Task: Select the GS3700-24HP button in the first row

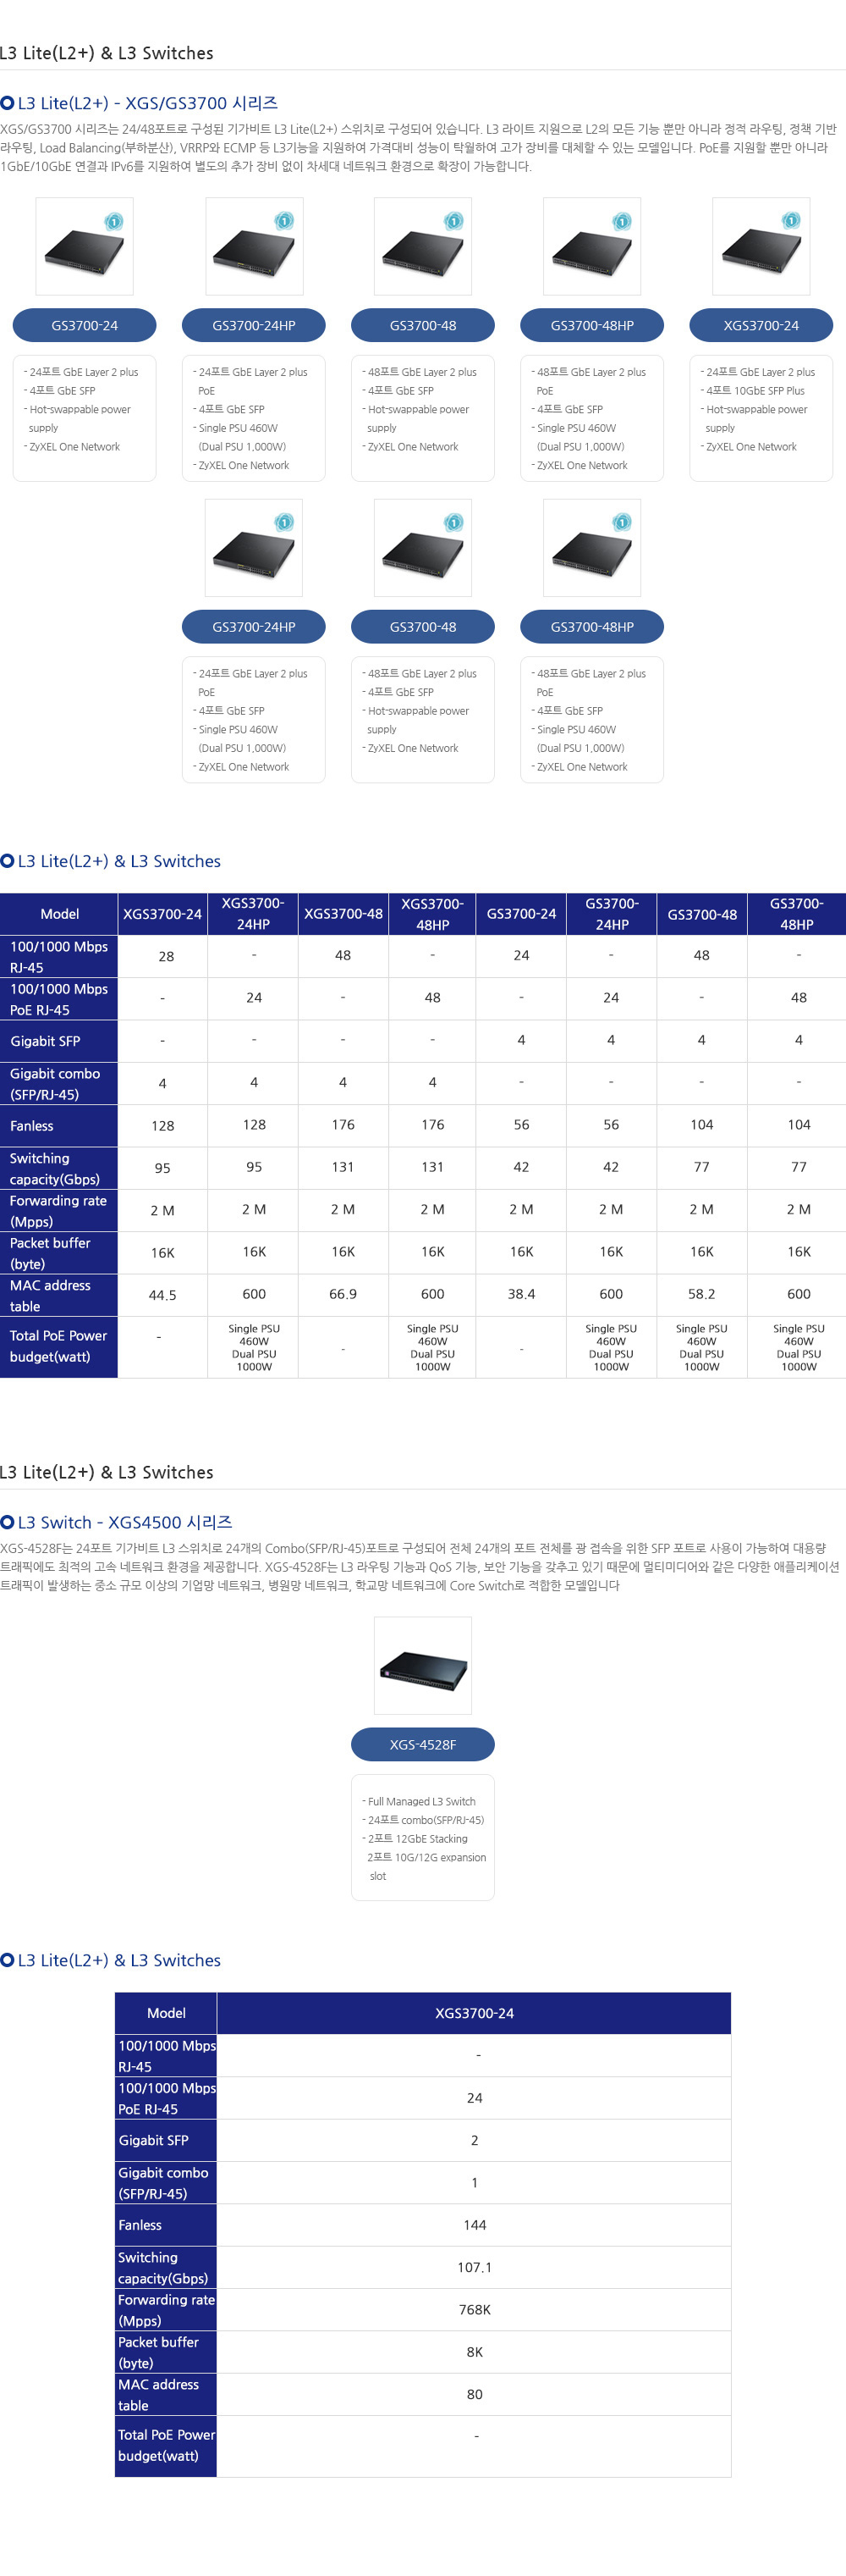Action: point(254,325)
